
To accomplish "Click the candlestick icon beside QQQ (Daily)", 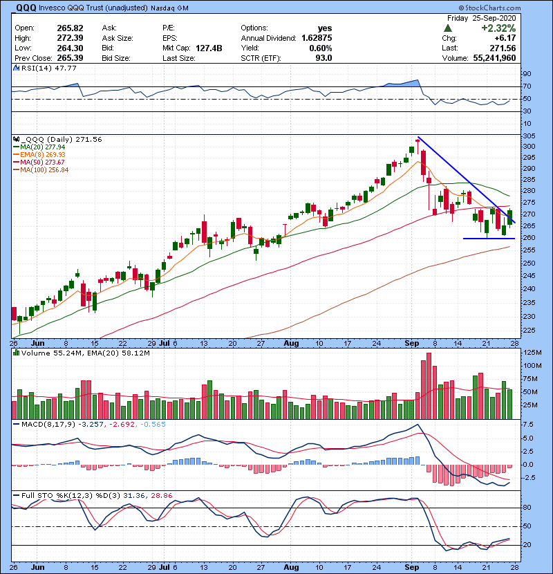I will click(x=16, y=140).
